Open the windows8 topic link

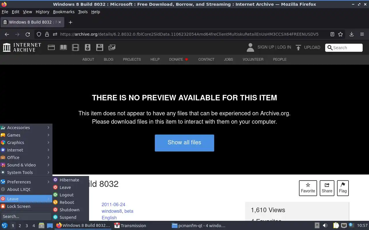tap(112, 211)
